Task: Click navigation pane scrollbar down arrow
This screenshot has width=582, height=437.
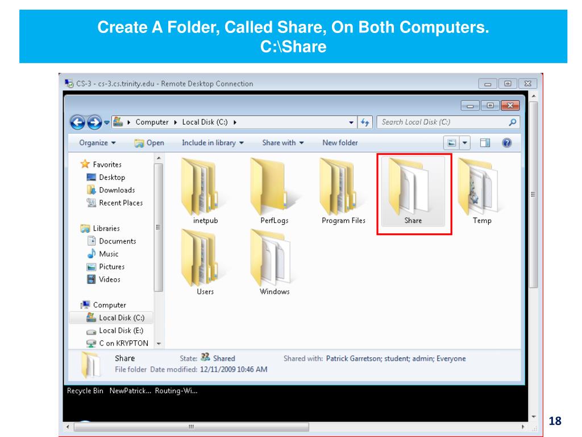Action: click(x=159, y=344)
